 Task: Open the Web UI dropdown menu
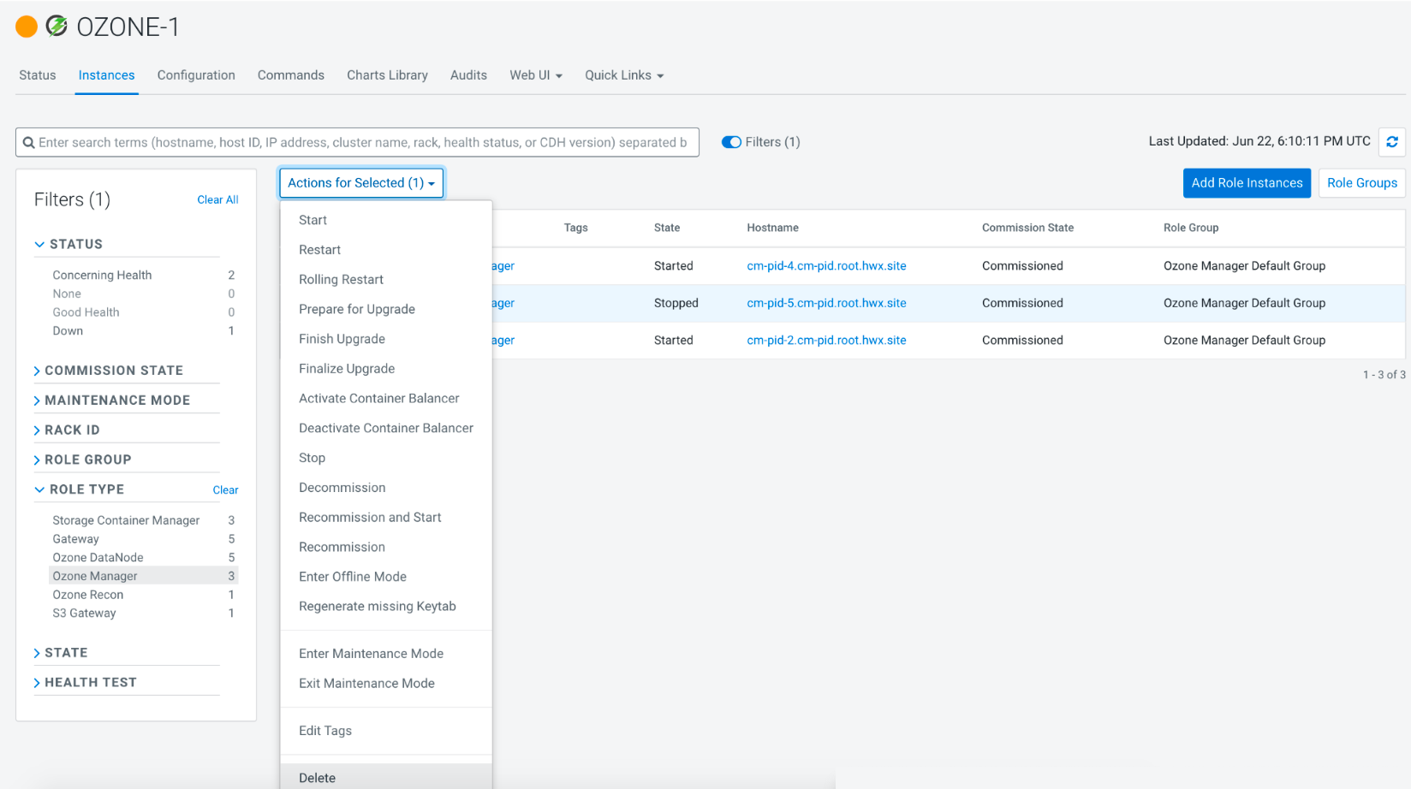[536, 75]
